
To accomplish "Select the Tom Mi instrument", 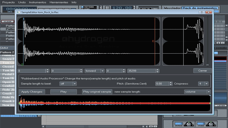I will point(7,70).
